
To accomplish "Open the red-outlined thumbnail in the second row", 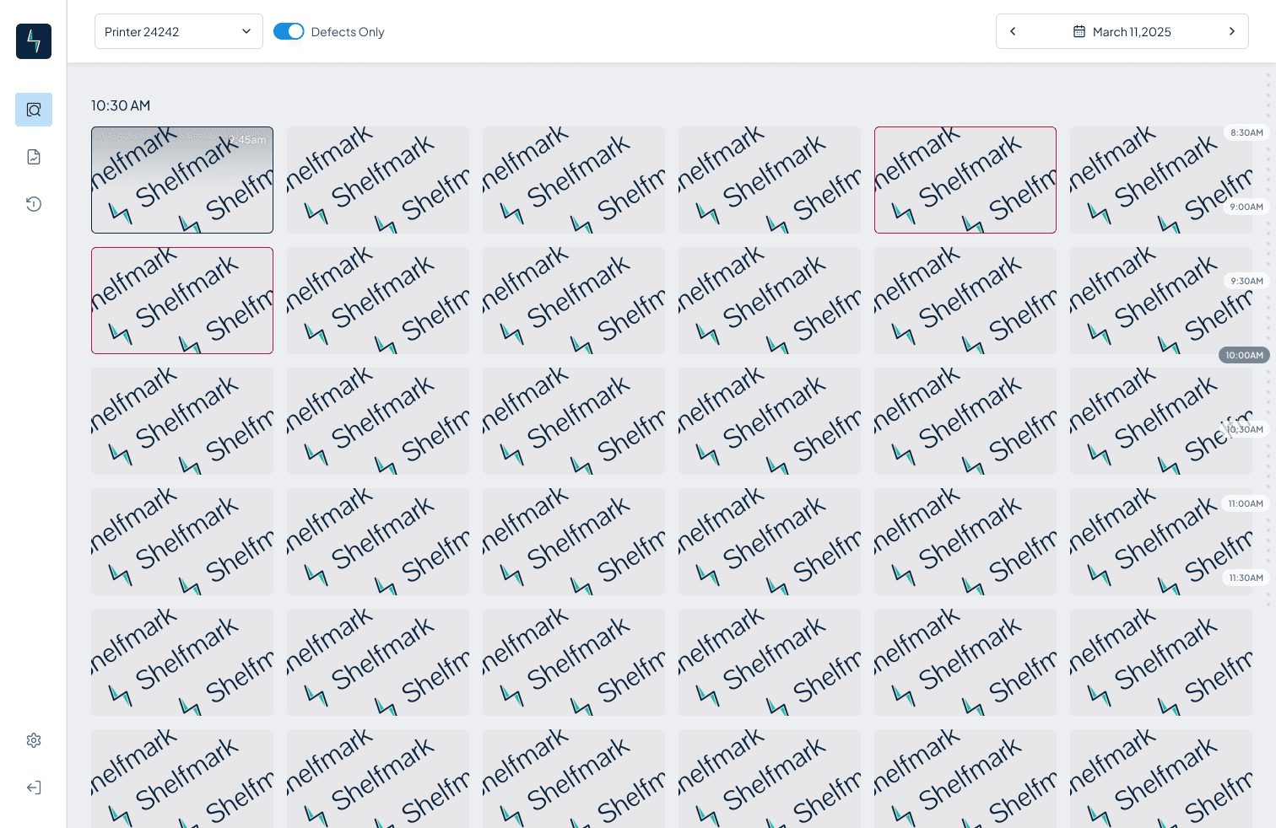I will click(182, 300).
